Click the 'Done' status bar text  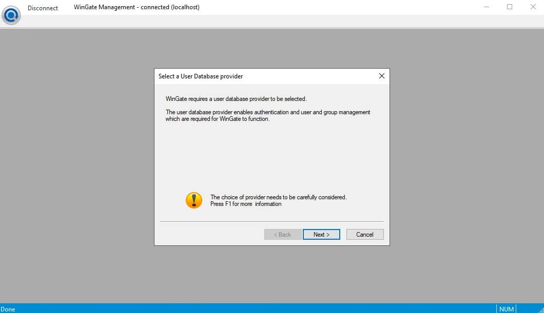[x=8, y=309]
